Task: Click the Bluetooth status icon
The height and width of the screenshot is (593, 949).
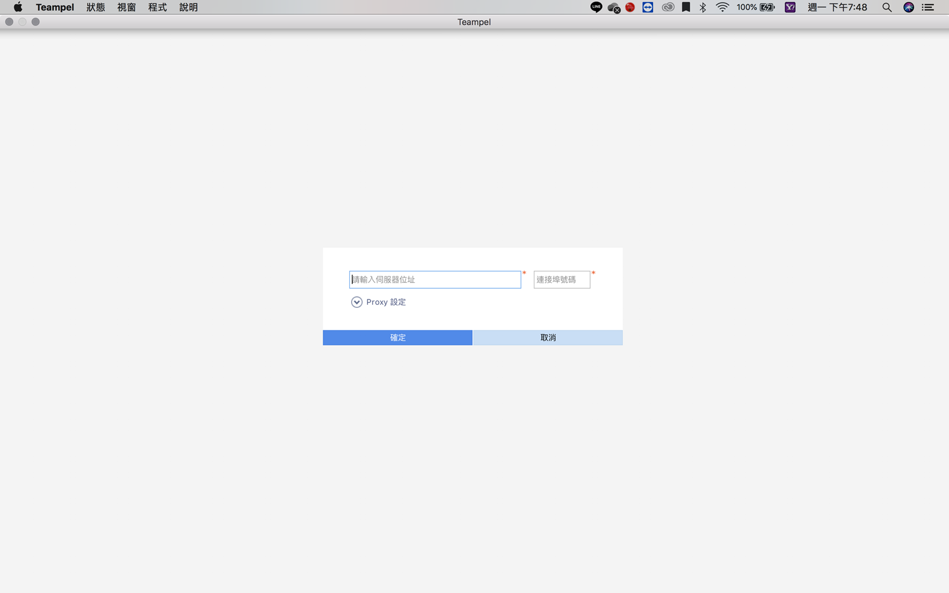Action: [x=703, y=7]
